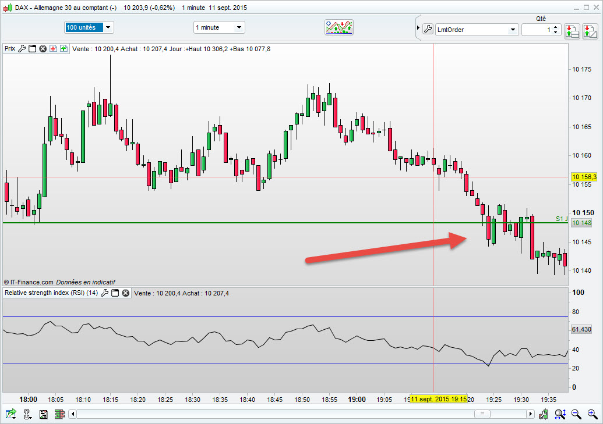Viewport: 603px width, 424px height.
Task: Click 19:00 time axis label
Action: coord(357,400)
